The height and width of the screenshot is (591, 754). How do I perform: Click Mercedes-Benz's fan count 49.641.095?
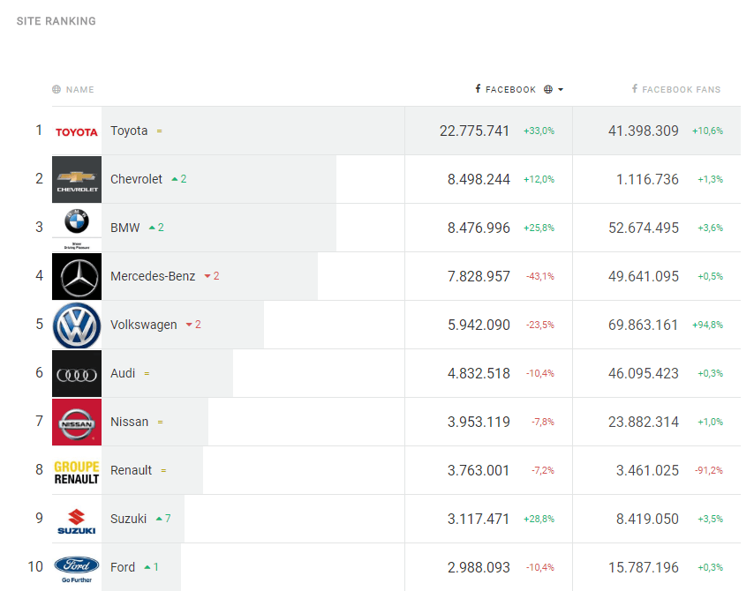644,276
